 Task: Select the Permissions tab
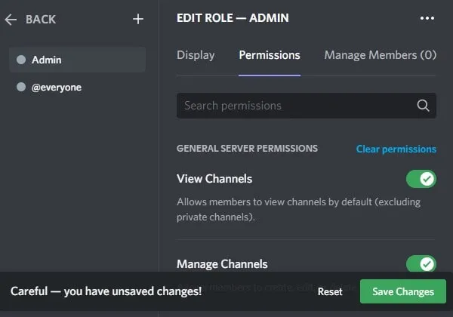(x=270, y=55)
